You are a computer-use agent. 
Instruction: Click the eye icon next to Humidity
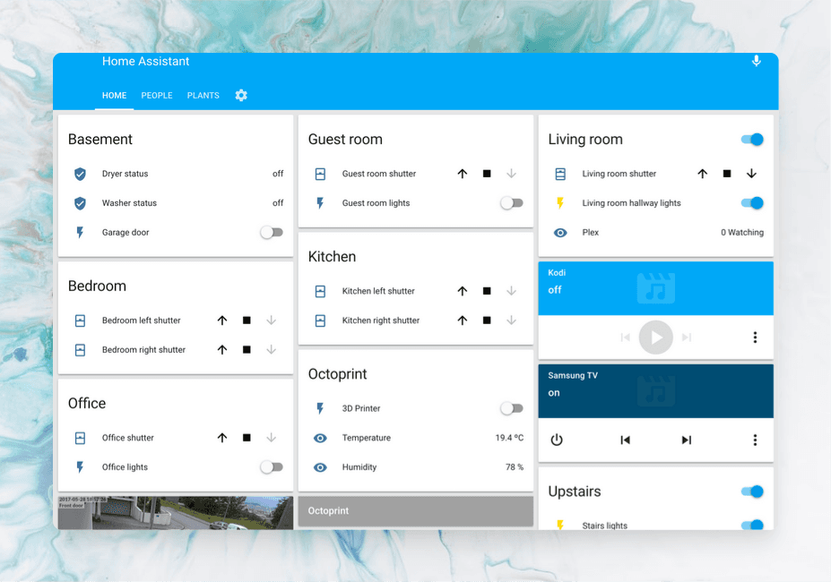click(x=320, y=466)
